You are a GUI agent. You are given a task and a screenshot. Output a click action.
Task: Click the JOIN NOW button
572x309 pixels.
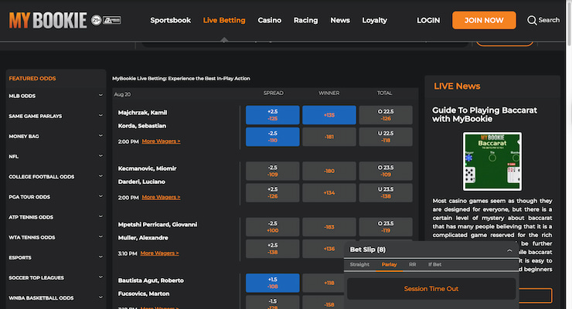tap(484, 20)
